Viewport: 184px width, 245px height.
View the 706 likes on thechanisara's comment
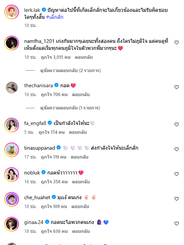point(54,95)
